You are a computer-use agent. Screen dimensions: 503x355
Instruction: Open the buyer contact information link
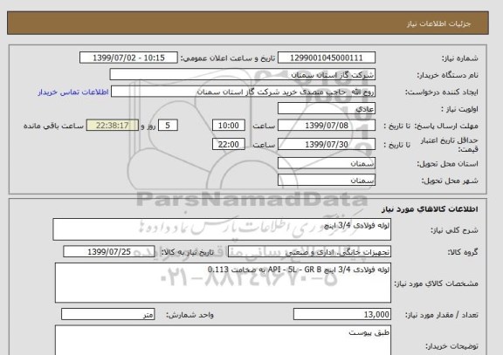(73, 92)
